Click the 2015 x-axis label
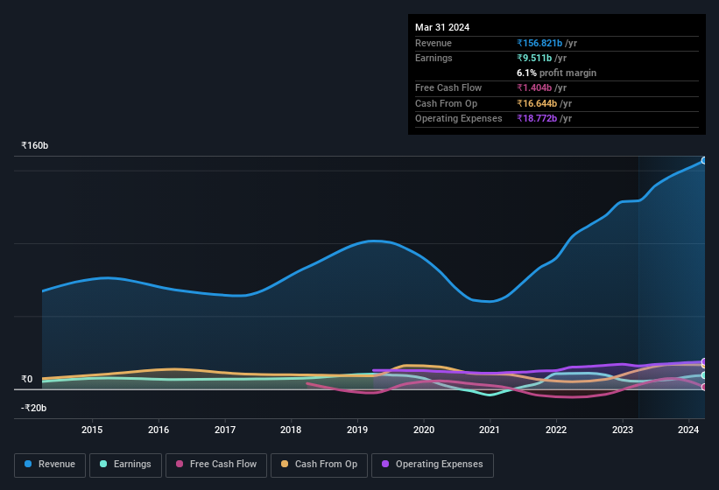Screen dimensions: 719x490 coord(92,430)
